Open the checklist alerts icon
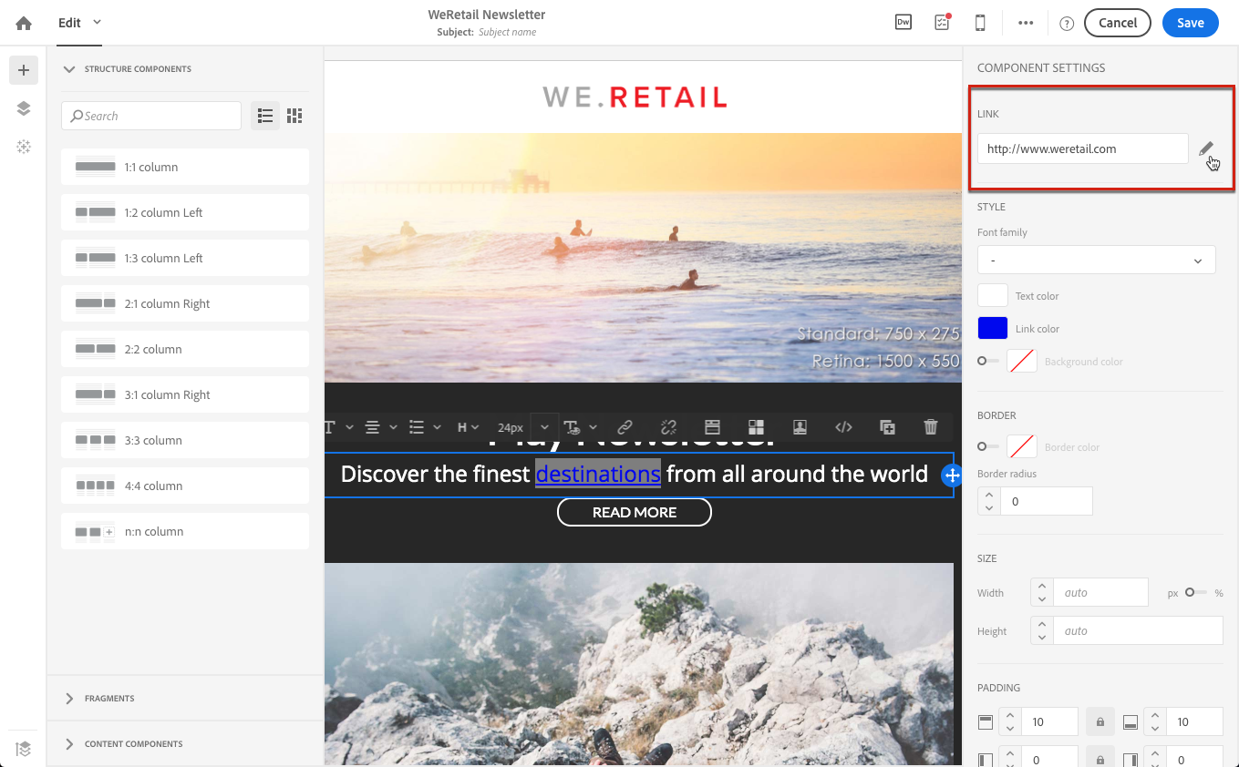 click(943, 23)
